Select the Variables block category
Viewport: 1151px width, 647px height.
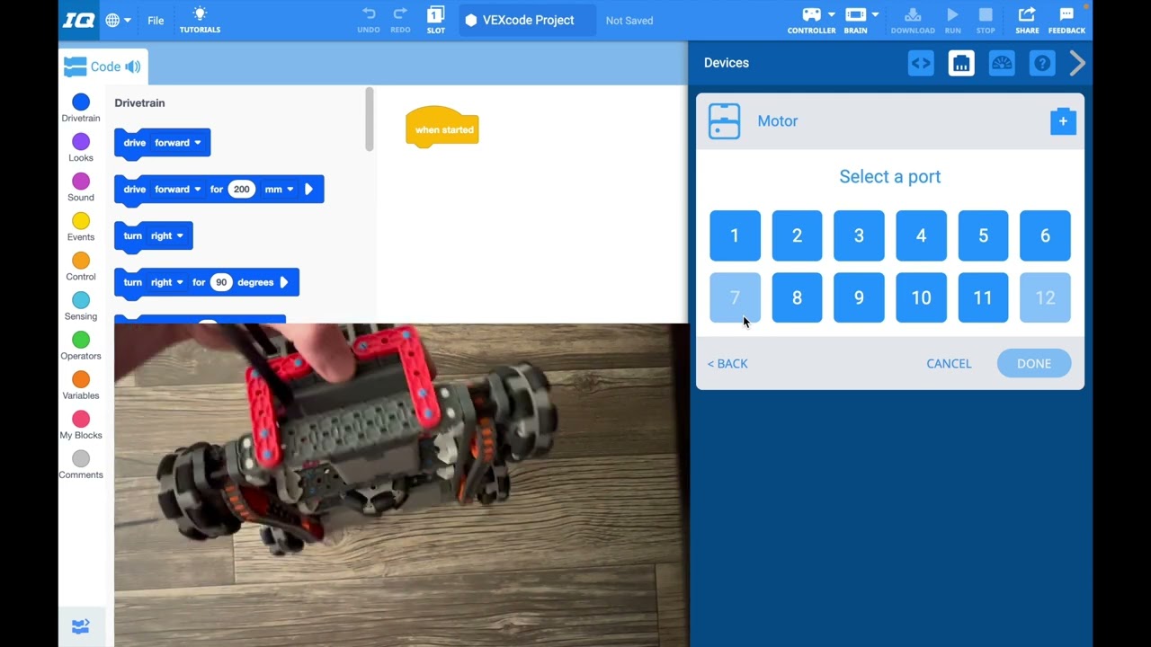[x=81, y=385]
